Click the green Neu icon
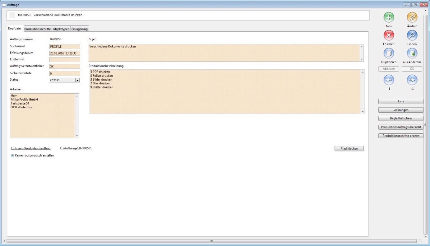Screen dimensions: 430x246 pyautogui.click(x=389, y=17)
